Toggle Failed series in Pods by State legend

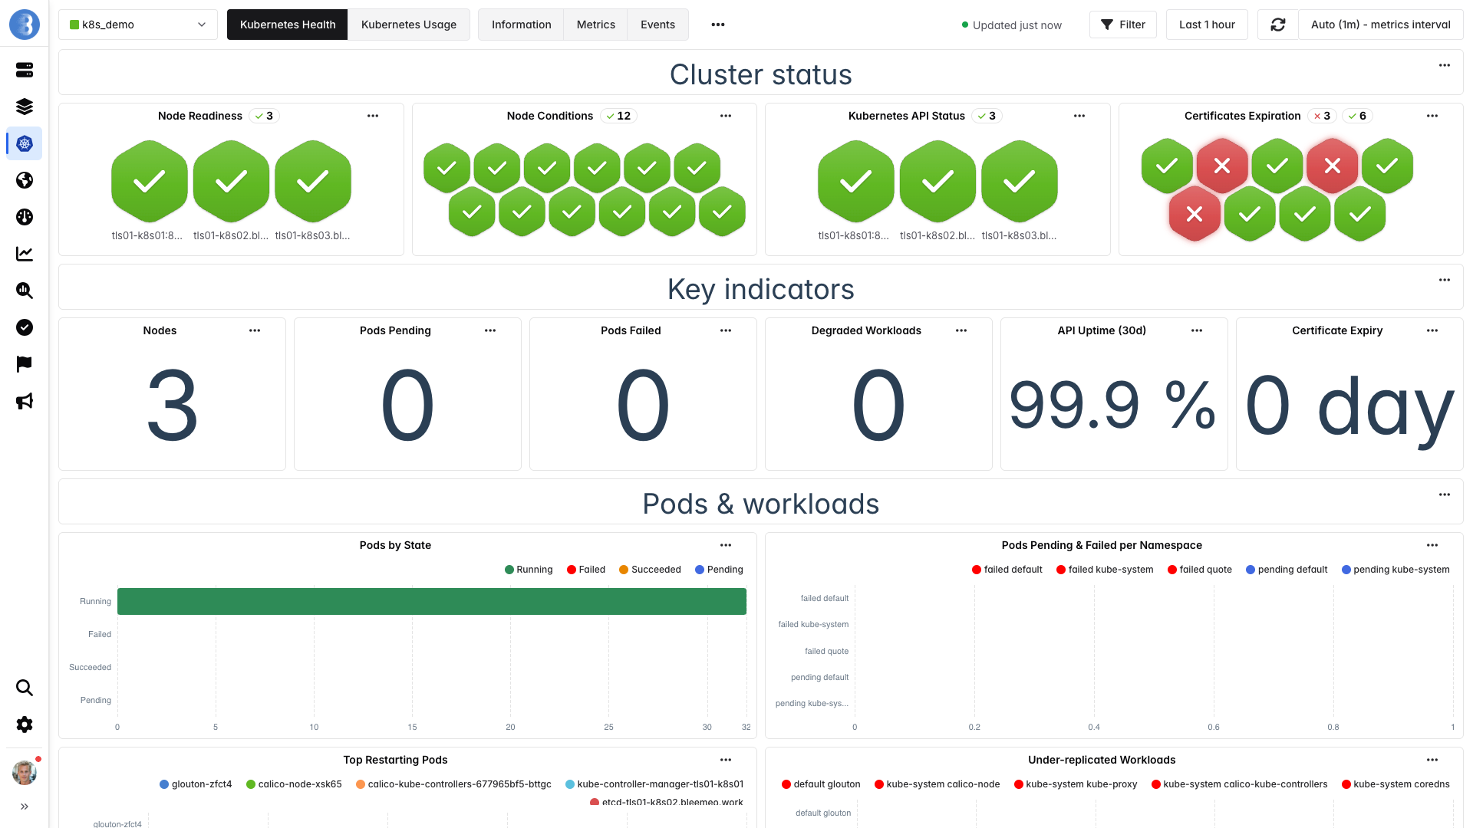click(x=586, y=570)
